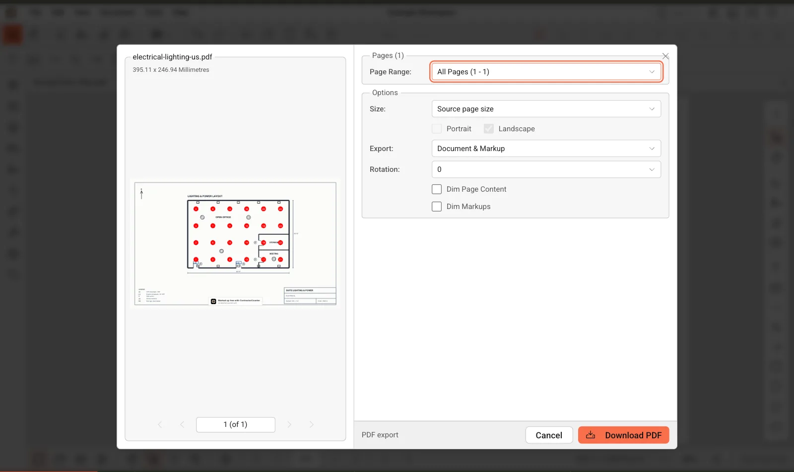Go to the previous page in preview
This screenshot has height=472, width=794.
[x=182, y=424]
